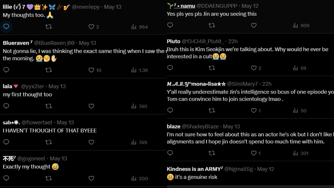334x188 pixels.
Task: Open the @NgmailSg profile handle
Action: [239, 169]
